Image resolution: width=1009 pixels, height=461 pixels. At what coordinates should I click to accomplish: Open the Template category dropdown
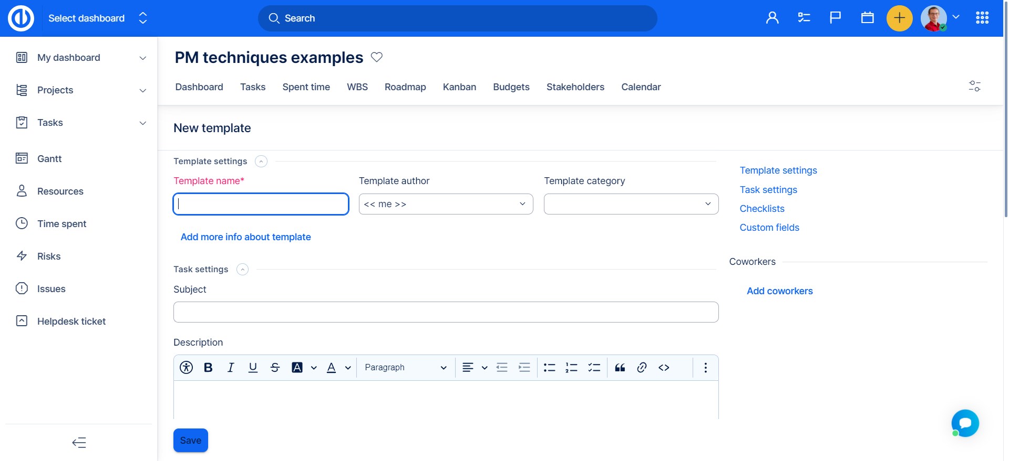[x=631, y=204]
